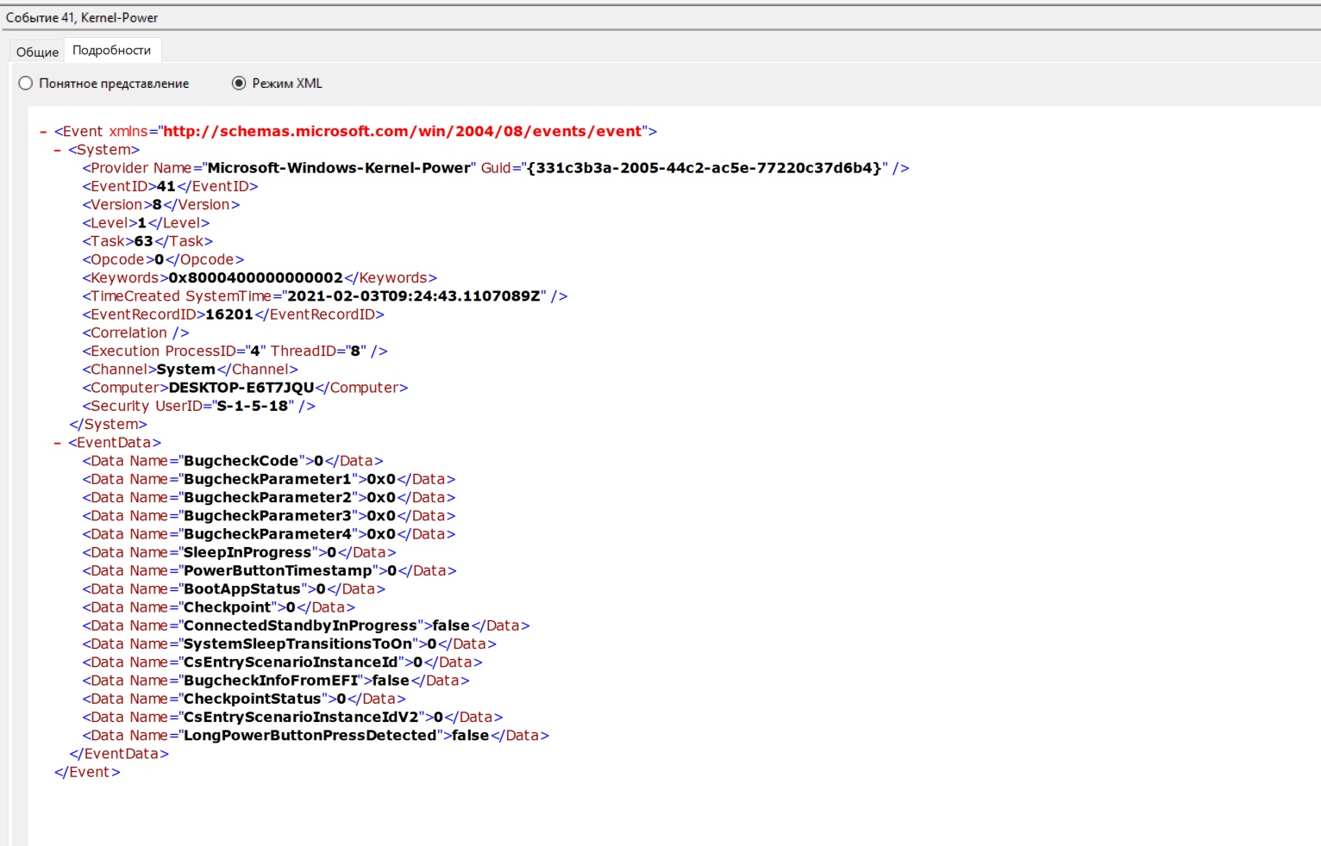Switch to the Общие tab
Image resolution: width=1321 pixels, height=846 pixels.
[37, 52]
